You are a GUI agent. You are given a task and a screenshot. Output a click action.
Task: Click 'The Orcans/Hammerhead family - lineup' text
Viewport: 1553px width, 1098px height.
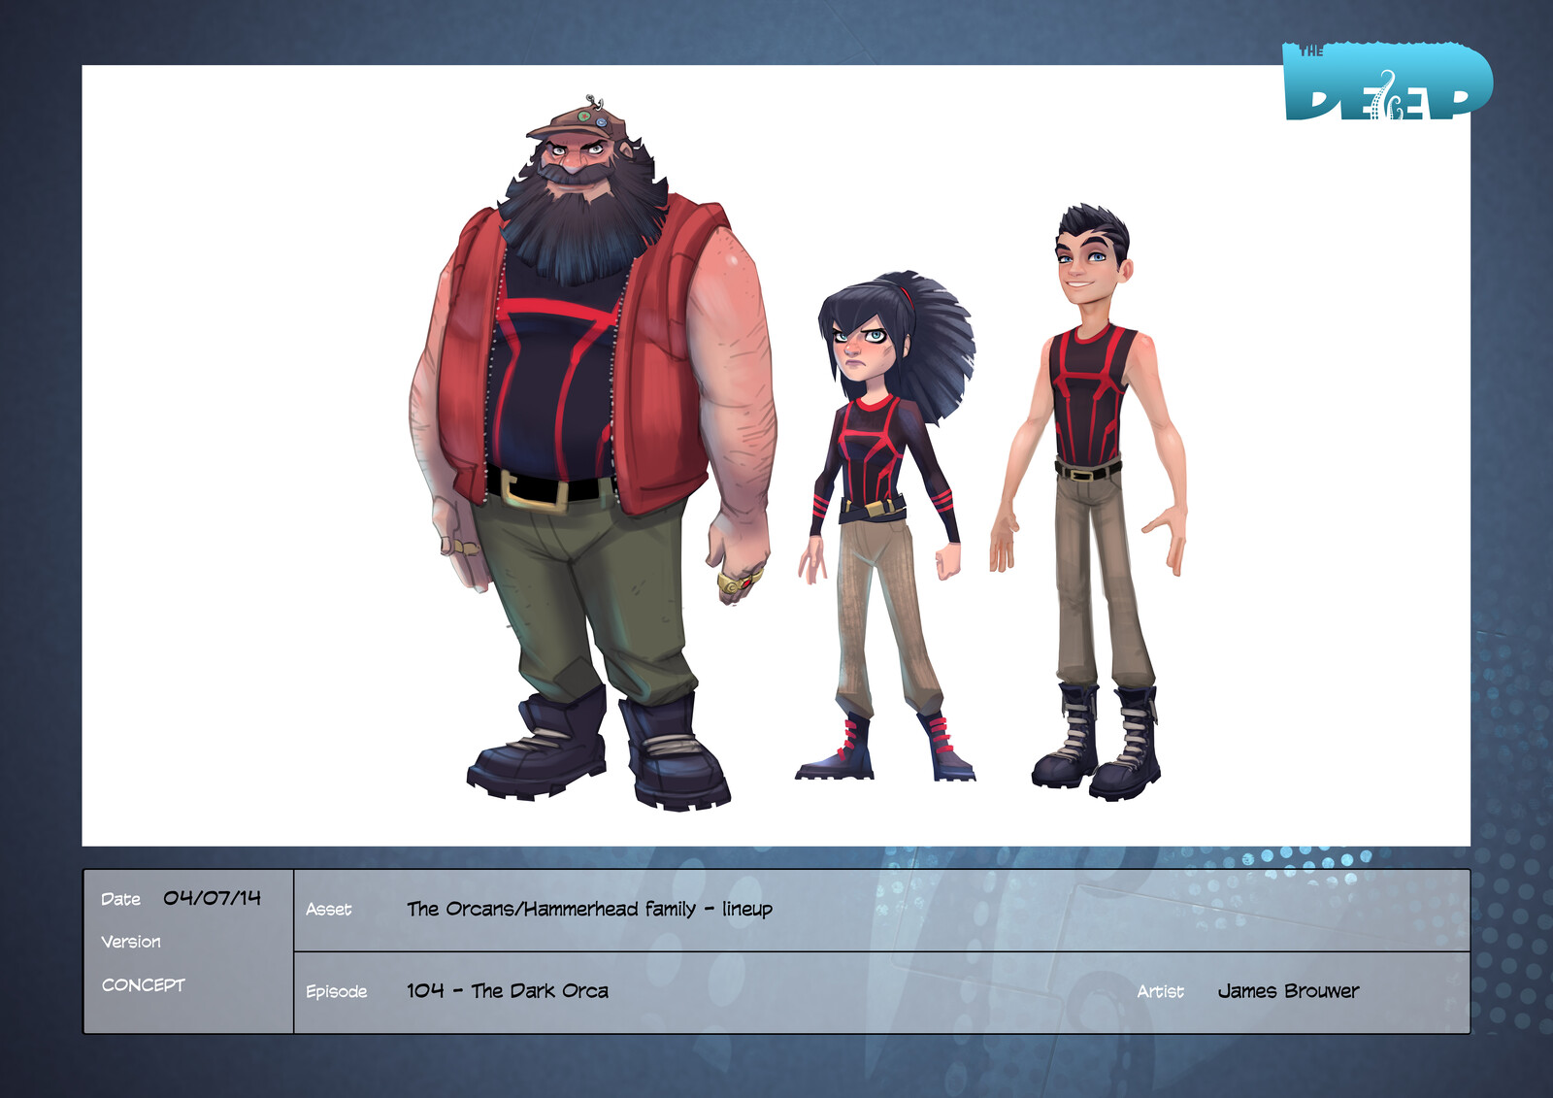590,910
